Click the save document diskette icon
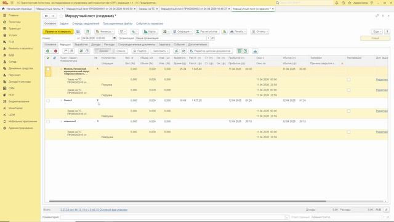This screenshot has height=222, width=394. (x=78, y=31)
